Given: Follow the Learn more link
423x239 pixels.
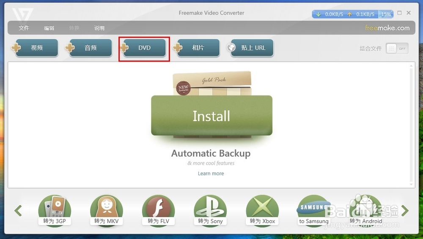Looking at the screenshot, I should click(x=211, y=174).
